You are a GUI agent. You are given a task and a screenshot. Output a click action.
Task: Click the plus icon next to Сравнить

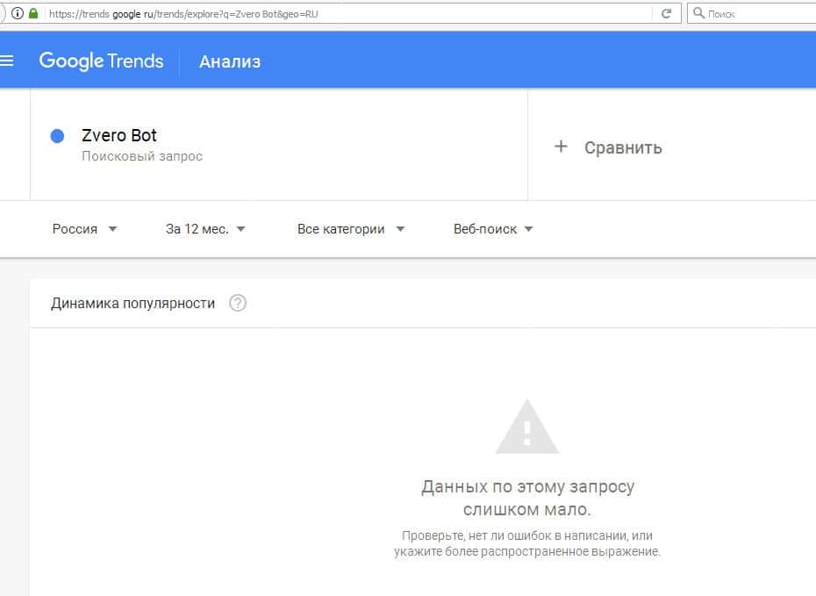click(561, 147)
